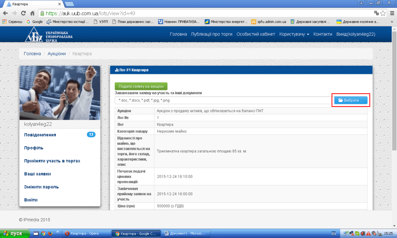The image size is (397, 238).
Task: Open the Головна navigation menu item
Action: [178, 34]
